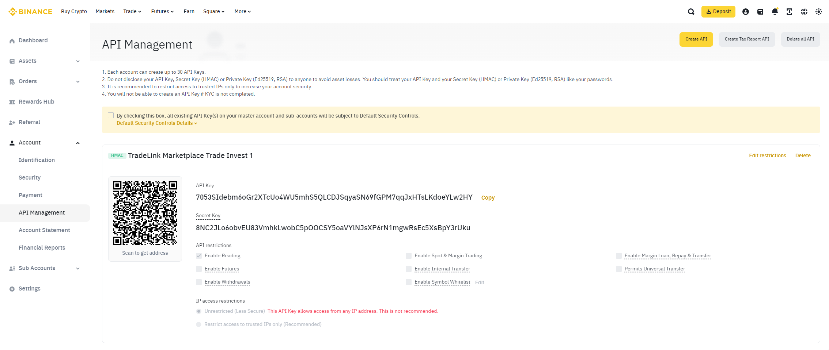The image size is (829, 350).
Task: Open Account Statement sidebar item
Action: (x=44, y=230)
